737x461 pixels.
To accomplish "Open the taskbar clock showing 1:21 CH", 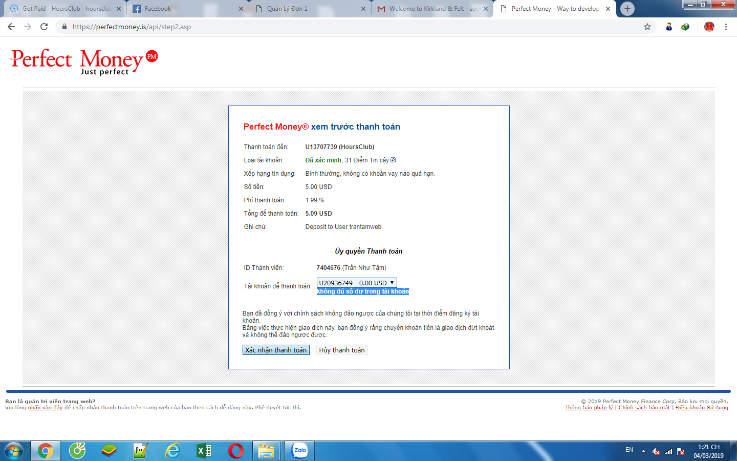I will 708,451.
